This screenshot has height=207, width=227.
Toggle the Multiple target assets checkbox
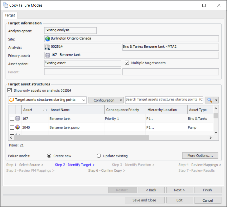pos(127,63)
